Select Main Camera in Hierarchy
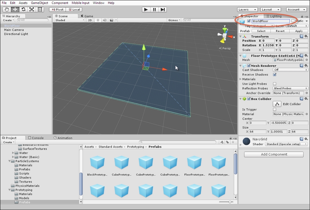 coord(14,30)
